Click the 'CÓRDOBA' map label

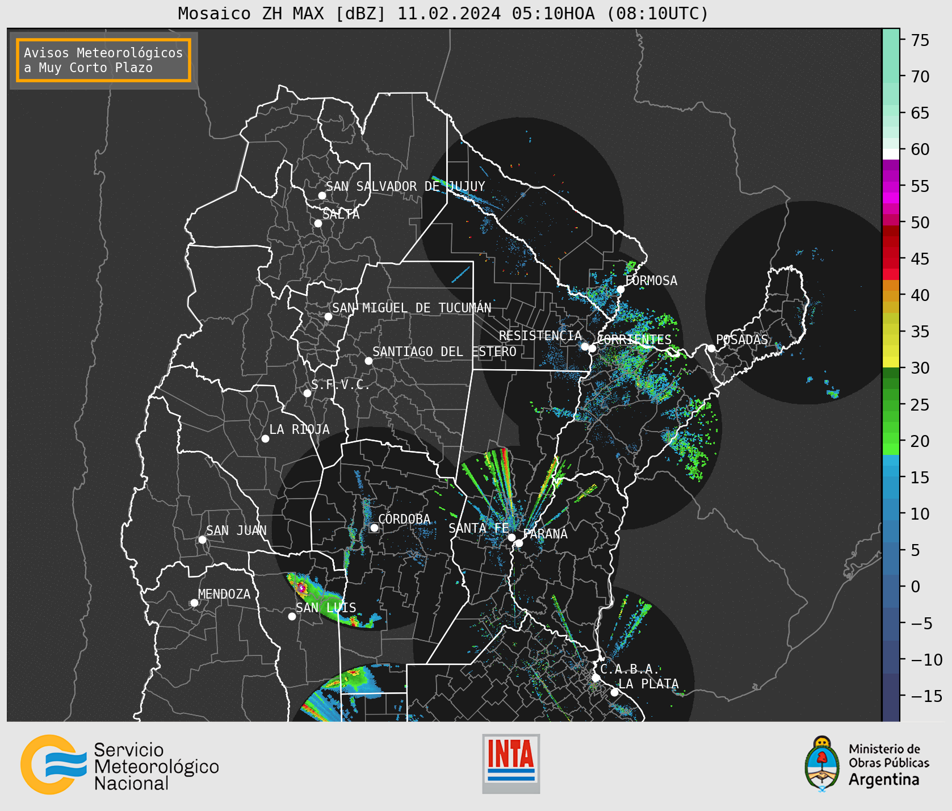(x=404, y=519)
